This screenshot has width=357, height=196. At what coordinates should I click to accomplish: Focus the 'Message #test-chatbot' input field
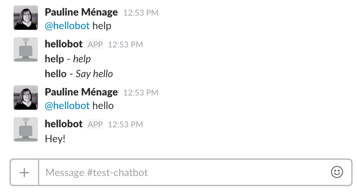coord(183,173)
